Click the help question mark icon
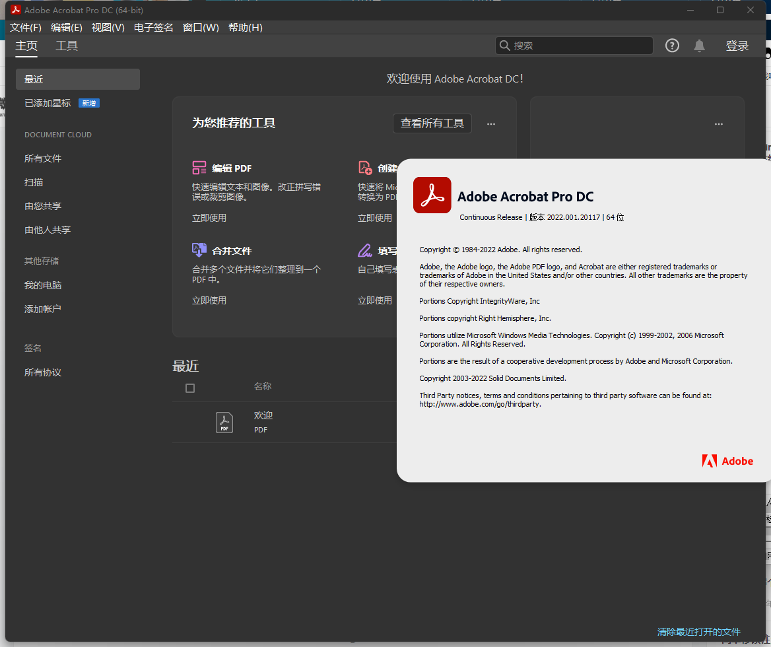Image resolution: width=771 pixels, height=647 pixels. coord(672,46)
